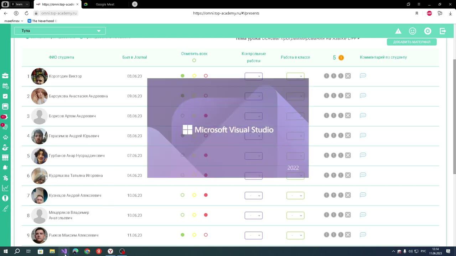Open the bell notifications icon in the sidebar
The height and width of the screenshot is (256, 456).
(x=5, y=167)
